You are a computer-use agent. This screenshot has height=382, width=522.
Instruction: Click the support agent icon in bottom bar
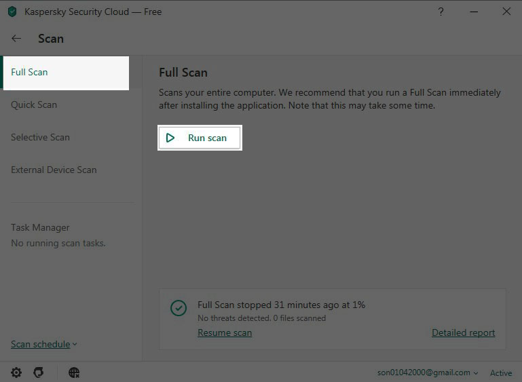[39, 373]
